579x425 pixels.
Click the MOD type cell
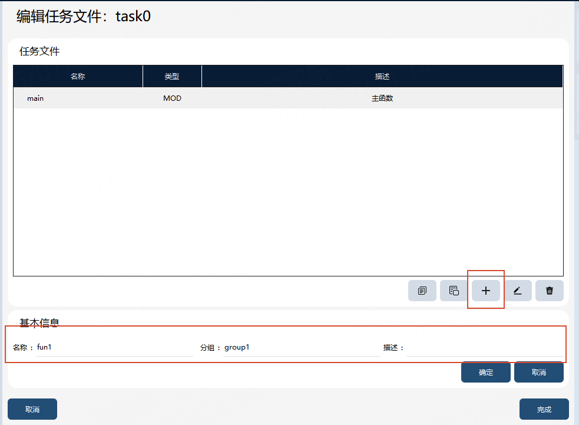172,98
